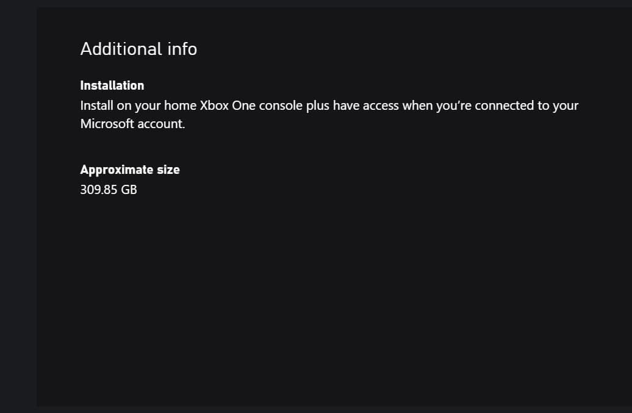
Task: Click the word "plus" in the description
Action: (x=317, y=106)
